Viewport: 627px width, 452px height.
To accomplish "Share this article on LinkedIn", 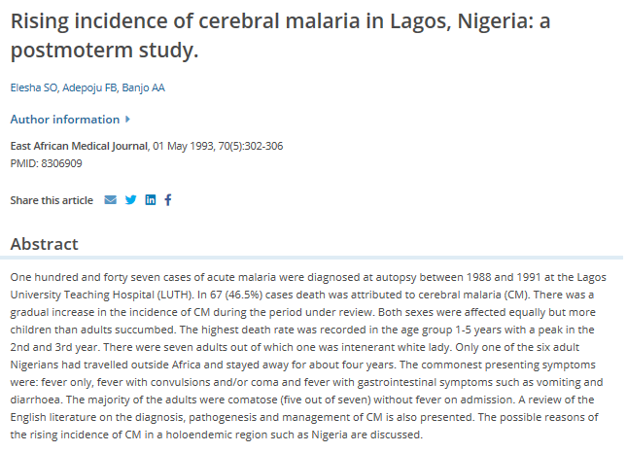I will click(151, 199).
